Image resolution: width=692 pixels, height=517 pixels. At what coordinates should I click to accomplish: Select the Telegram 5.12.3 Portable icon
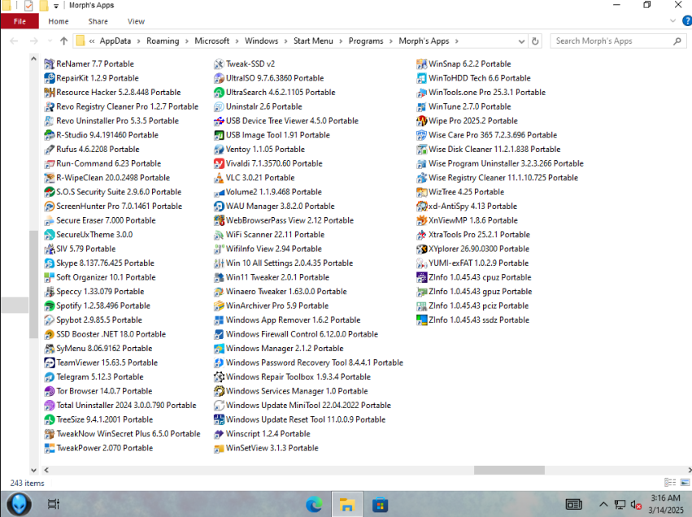pos(50,377)
